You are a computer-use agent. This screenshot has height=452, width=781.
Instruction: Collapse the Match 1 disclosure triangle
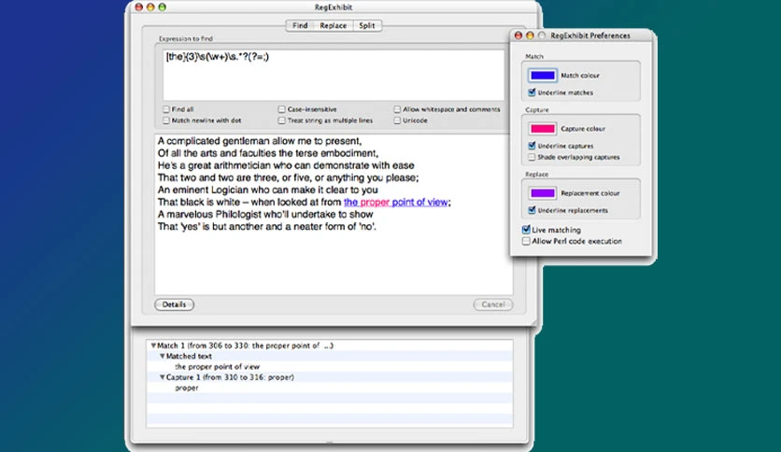(153, 346)
